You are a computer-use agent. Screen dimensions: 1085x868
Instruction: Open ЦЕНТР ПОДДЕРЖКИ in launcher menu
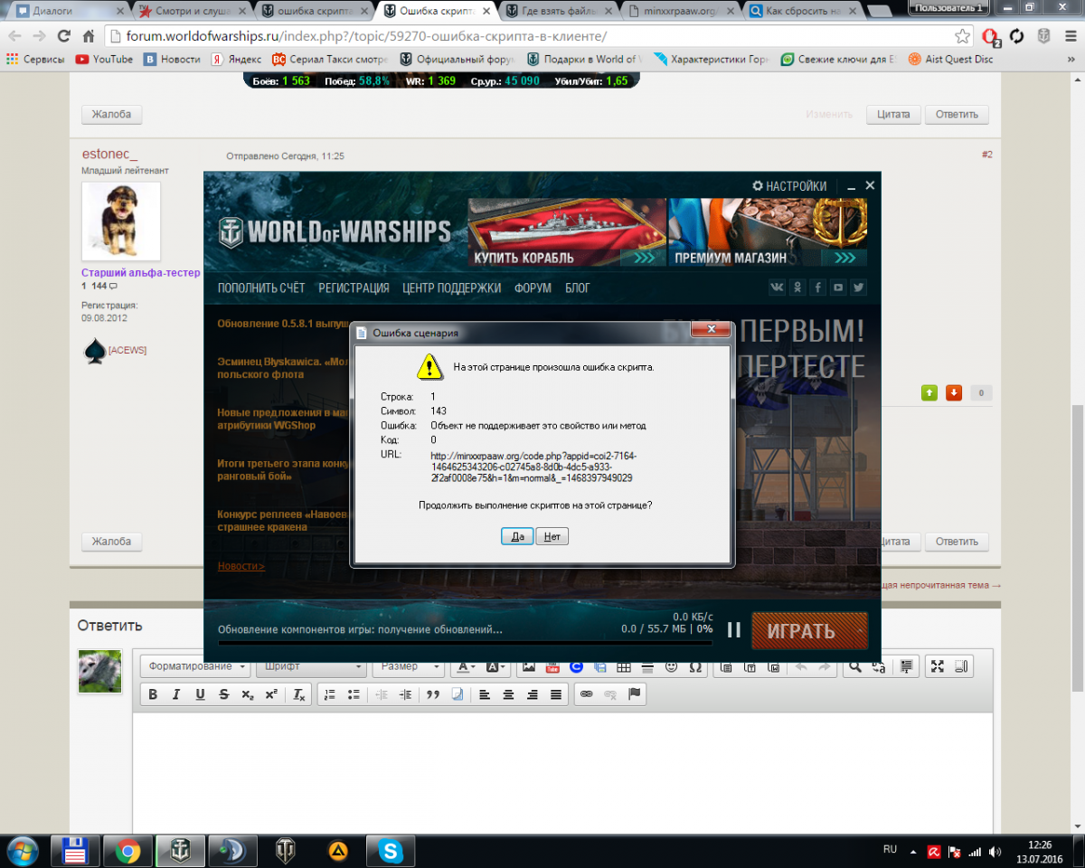tap(451, 288)
